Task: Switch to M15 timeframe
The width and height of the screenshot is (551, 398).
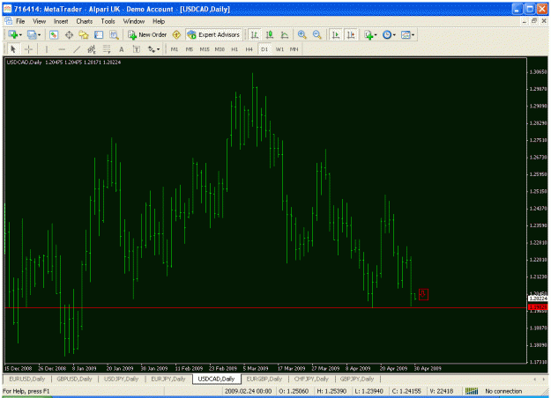Action: click(205, 49)
